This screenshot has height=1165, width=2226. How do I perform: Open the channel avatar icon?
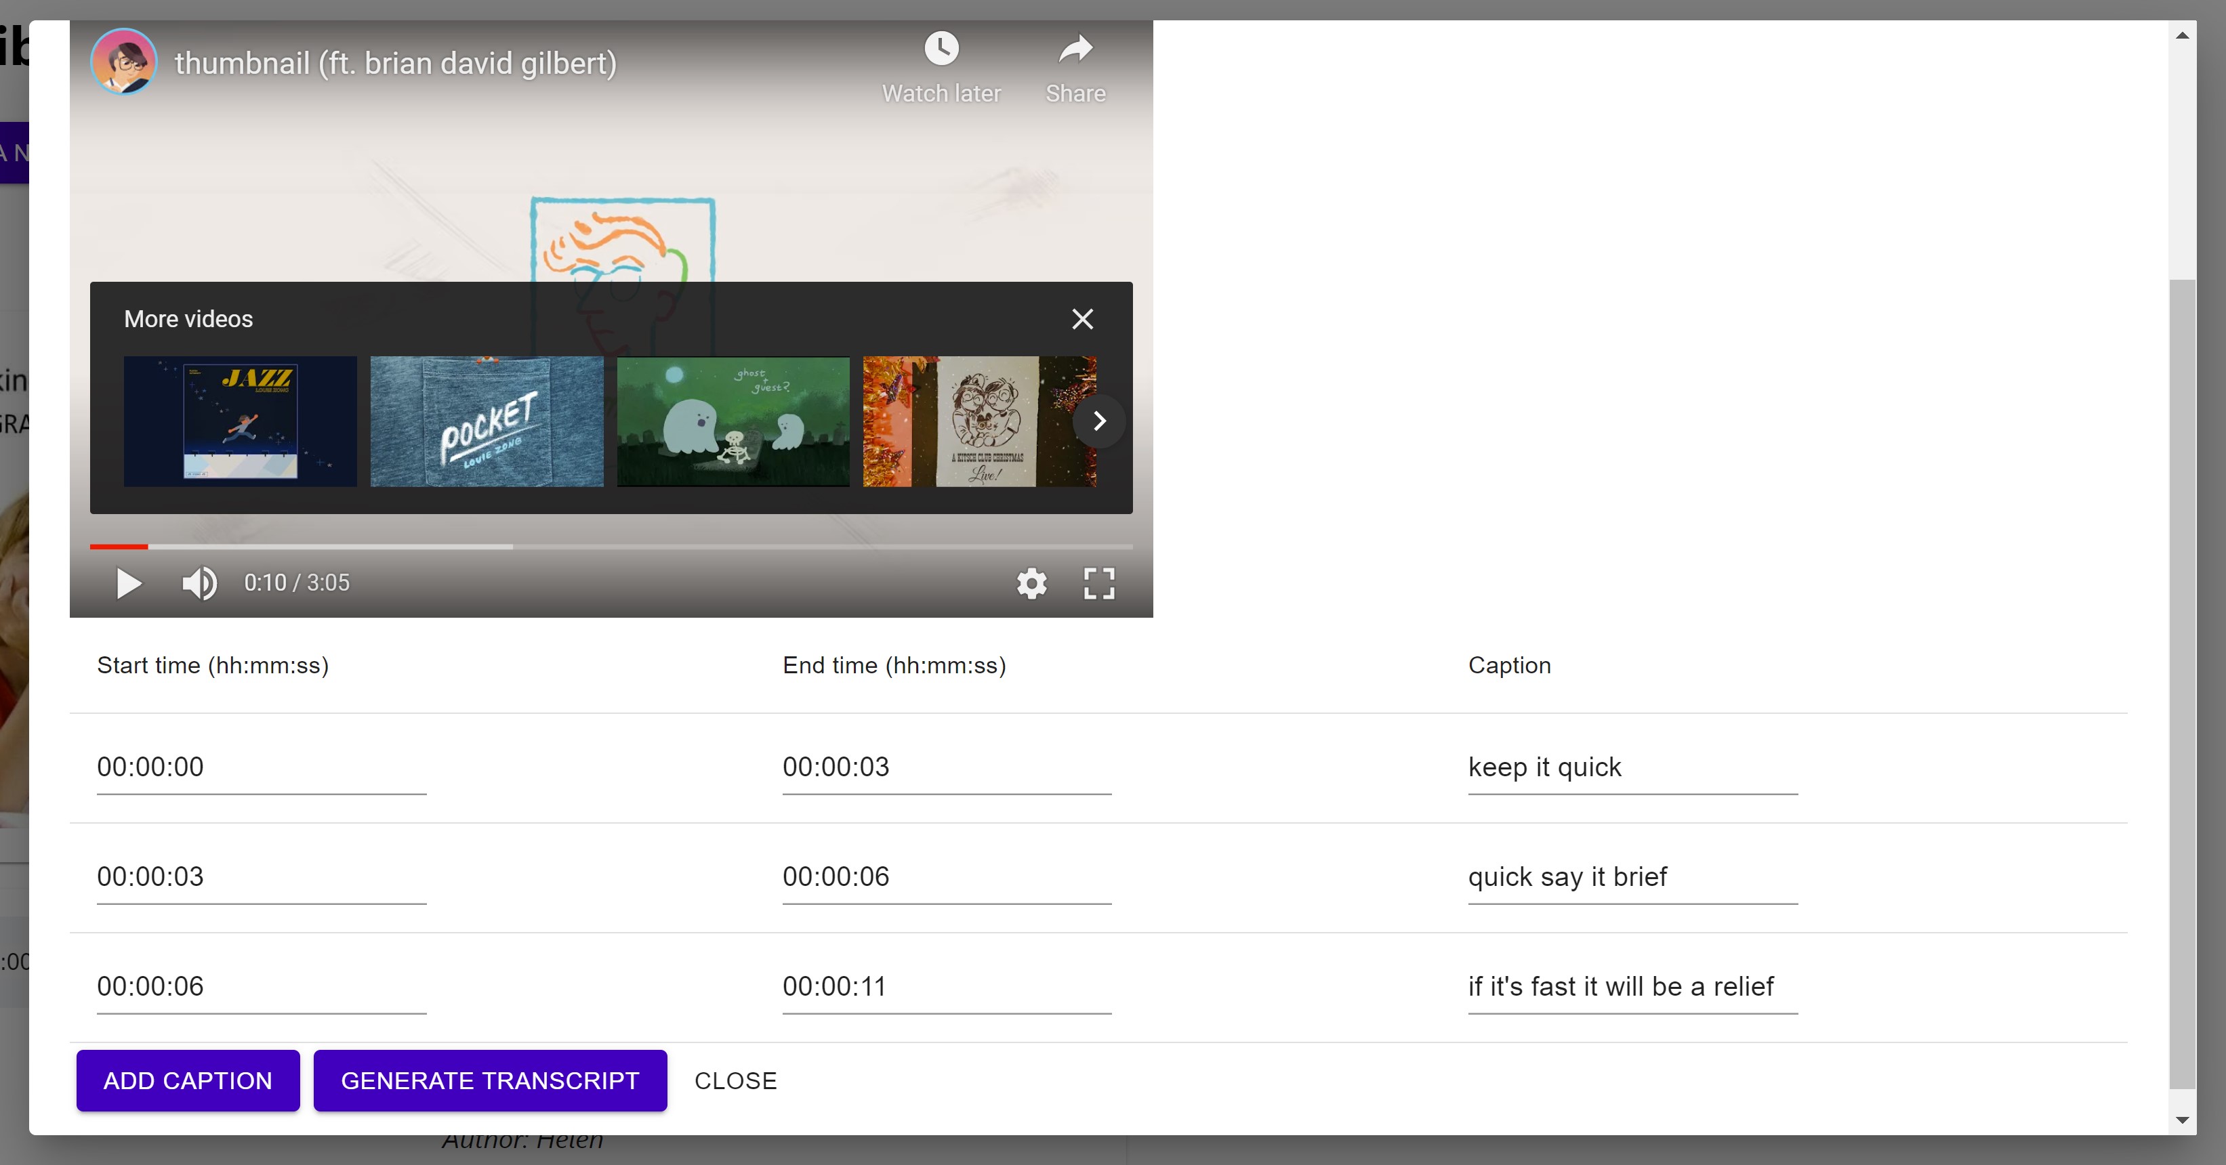pos(123,62)
